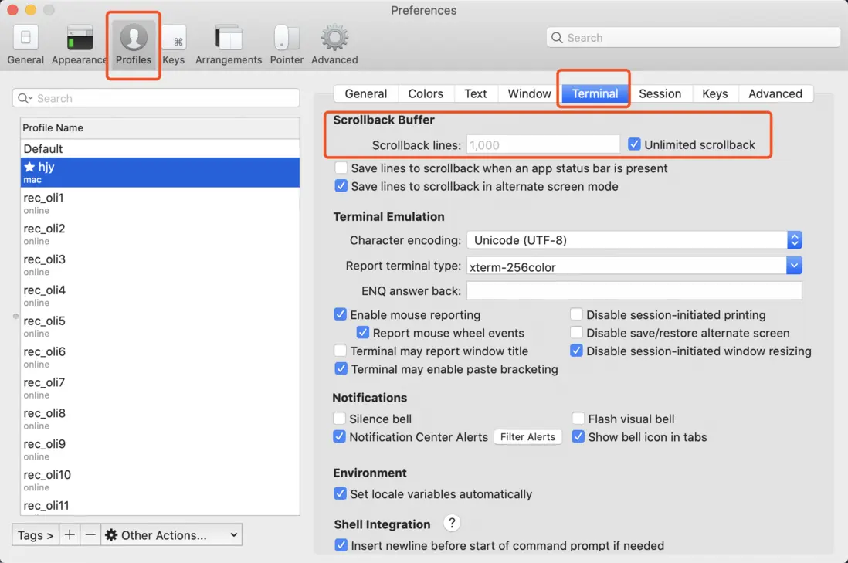Toggle Show bell icon in tabs
This screenshot has height=563, width=848.
tap(578, 436)
